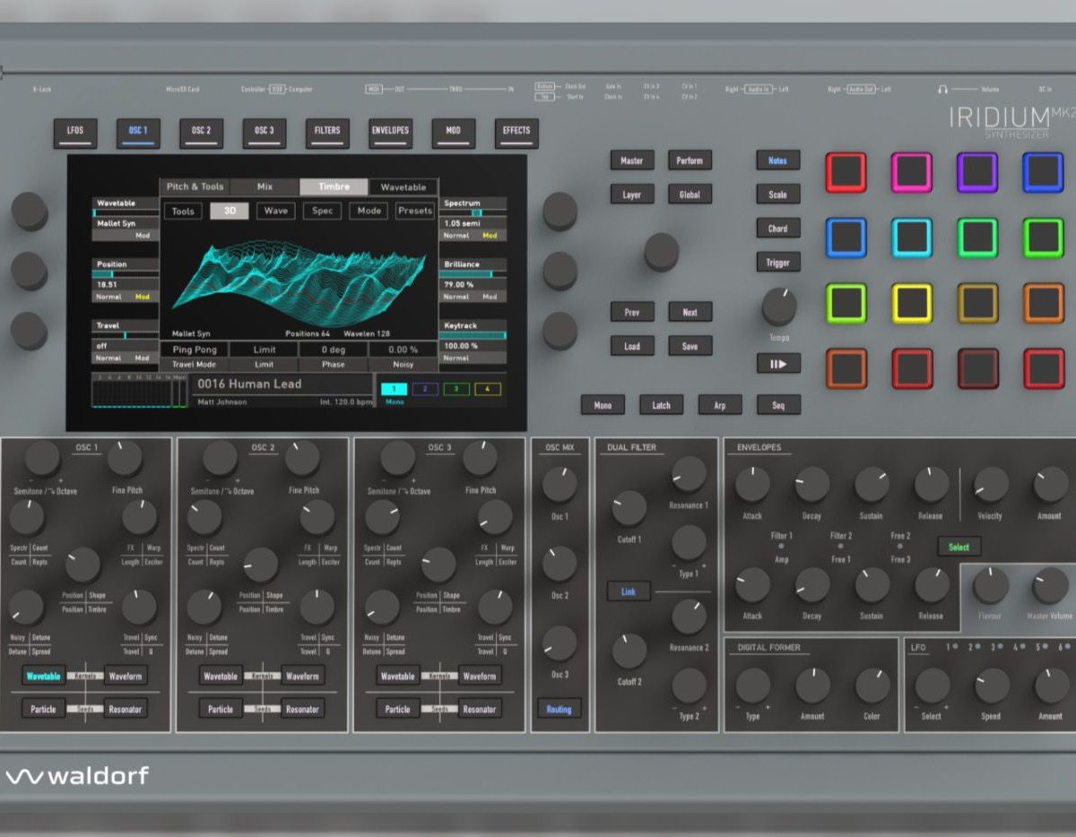Tap the magenta pad
The width and height of the screenshot is (1076, 837).
[x=911, y=173]
